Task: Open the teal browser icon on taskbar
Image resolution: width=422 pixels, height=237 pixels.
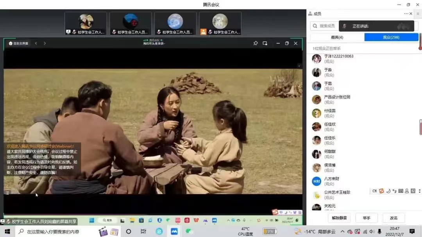Action: pos(159,232)
